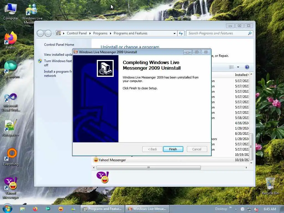Click Turn Windows features on or off
This screenshot has height=213, width=284.
(x=58, y=63)
